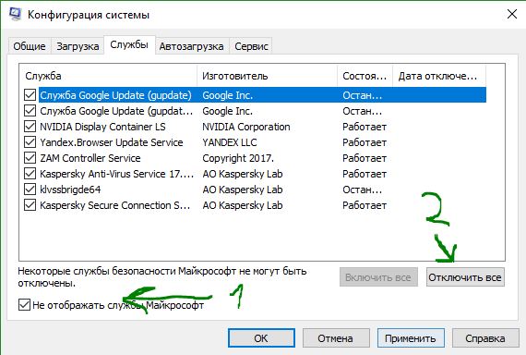Sort by the Состоя… column header

[x=365, y=76]
